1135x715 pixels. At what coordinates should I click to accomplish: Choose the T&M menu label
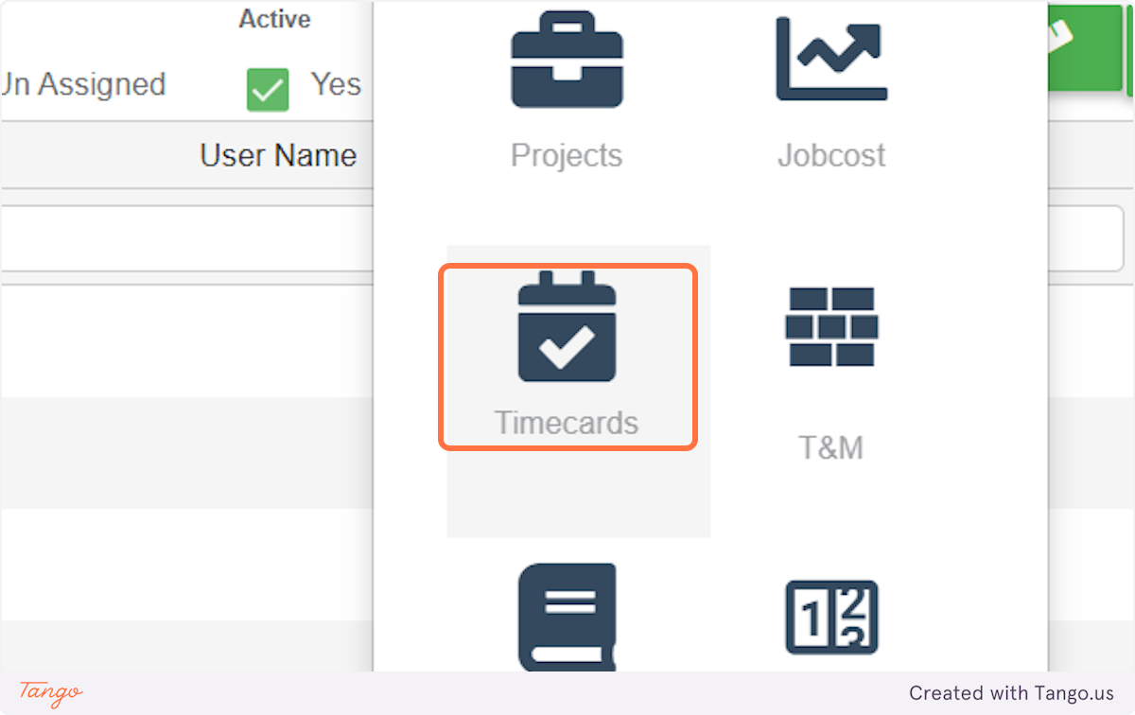pyautogui.click(x=831, y=447)
